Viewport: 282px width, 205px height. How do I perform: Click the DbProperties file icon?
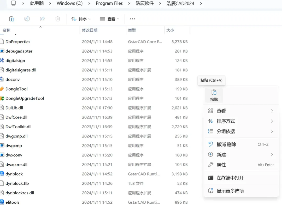2,41
